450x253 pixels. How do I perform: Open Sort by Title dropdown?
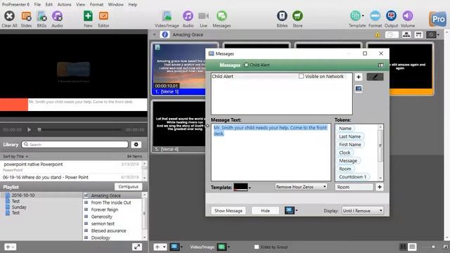point(15,156)
